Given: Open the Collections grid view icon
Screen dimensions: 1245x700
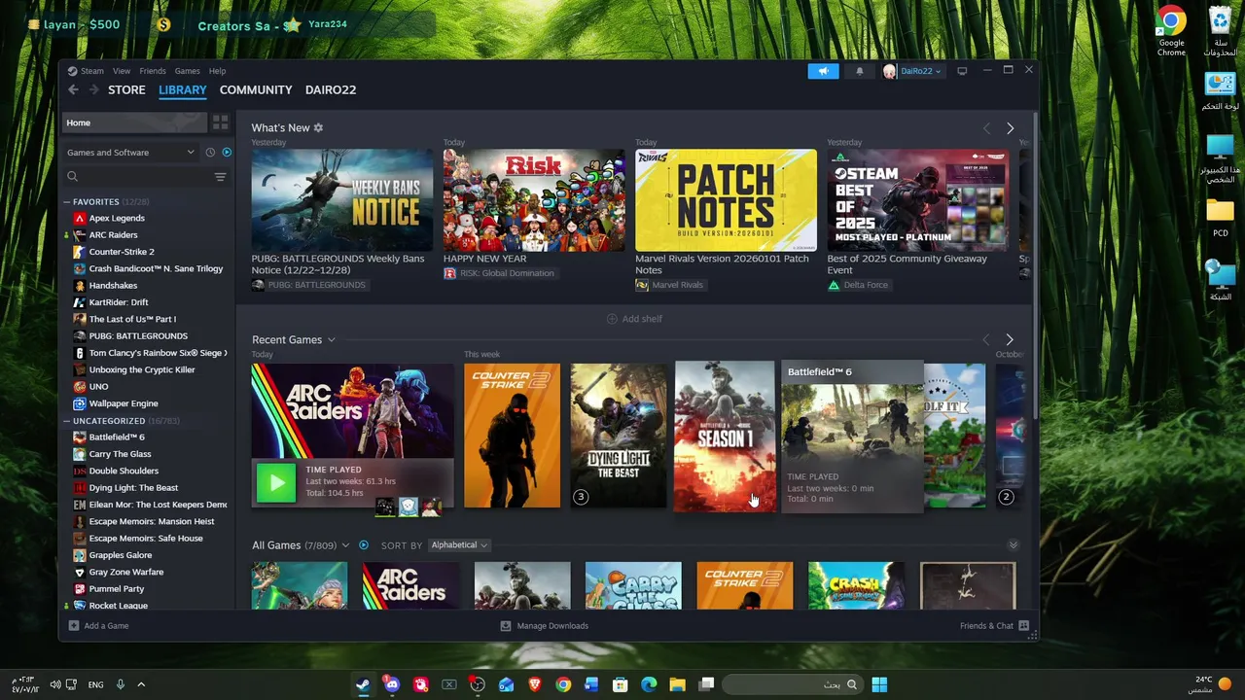Looking at the screenshot, I should 221,122.
